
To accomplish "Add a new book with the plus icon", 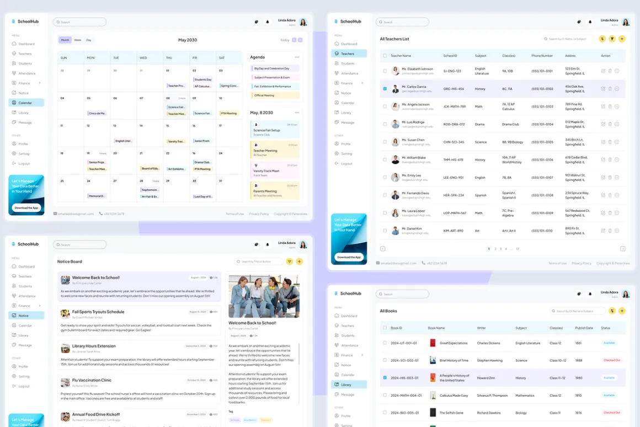I will click(622, 311).
